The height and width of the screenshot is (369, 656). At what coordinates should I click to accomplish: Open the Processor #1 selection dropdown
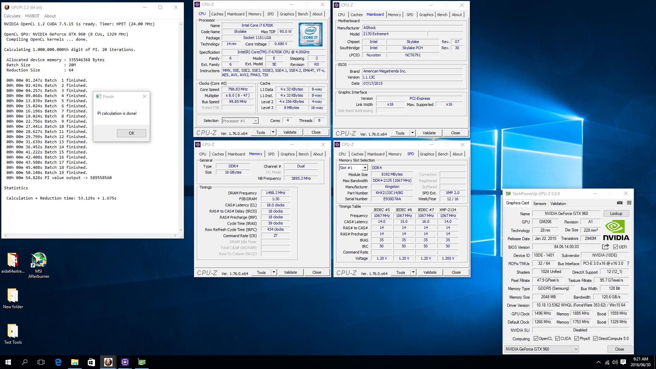(240, 121)
